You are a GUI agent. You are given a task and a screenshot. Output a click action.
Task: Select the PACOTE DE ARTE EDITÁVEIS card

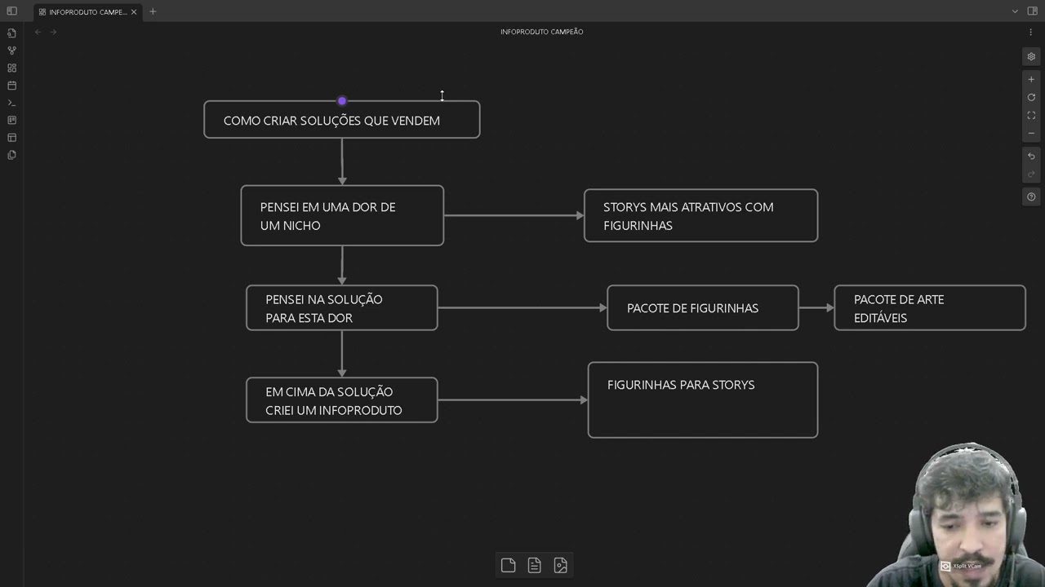(930, 307)
